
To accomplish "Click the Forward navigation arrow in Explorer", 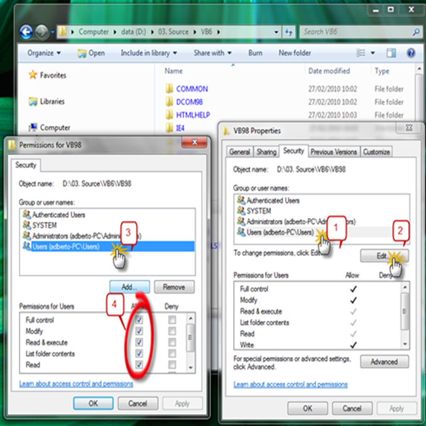I will (x=41, y=32).
